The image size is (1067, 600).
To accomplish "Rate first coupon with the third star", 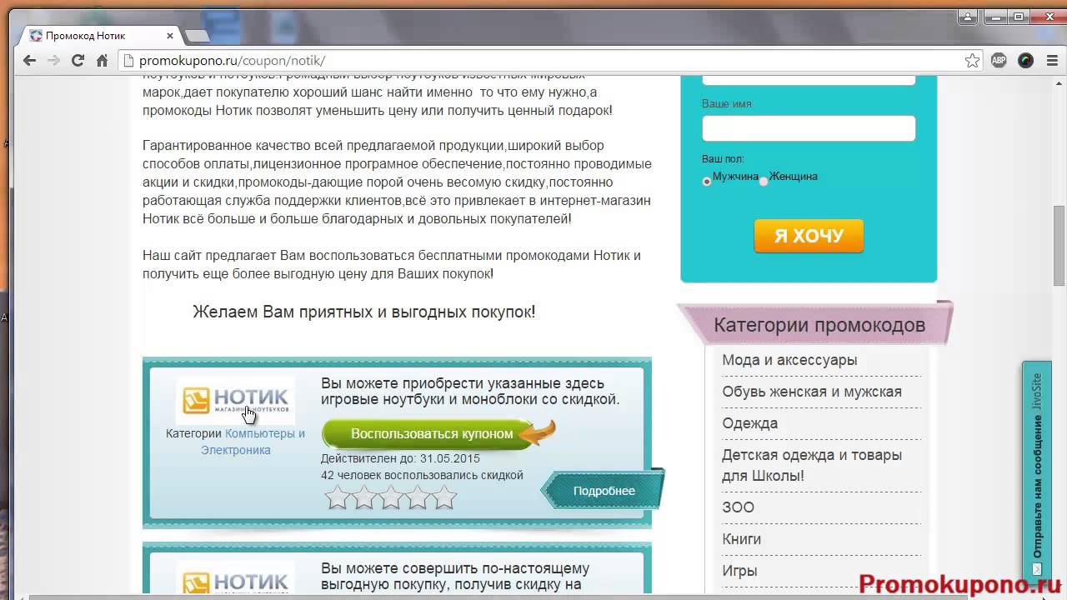I will click(391, 498).
